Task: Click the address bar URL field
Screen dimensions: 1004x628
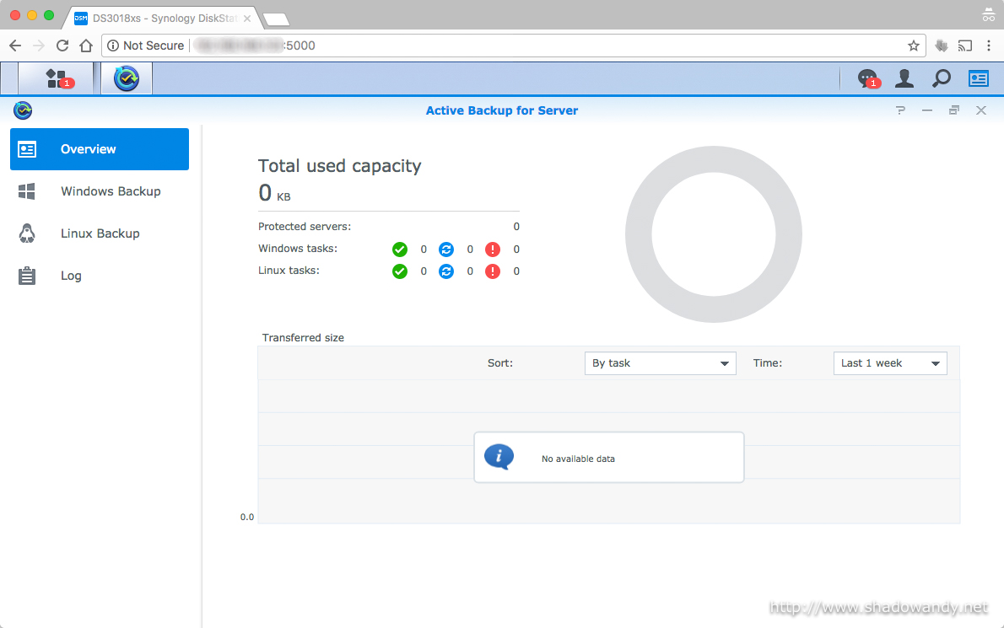Action: tap(514, 46)
